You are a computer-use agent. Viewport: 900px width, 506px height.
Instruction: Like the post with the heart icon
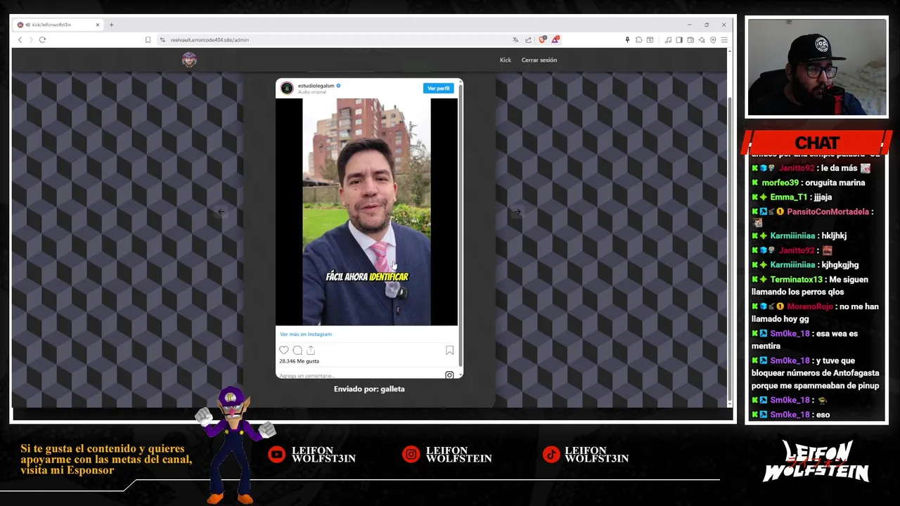284,350
